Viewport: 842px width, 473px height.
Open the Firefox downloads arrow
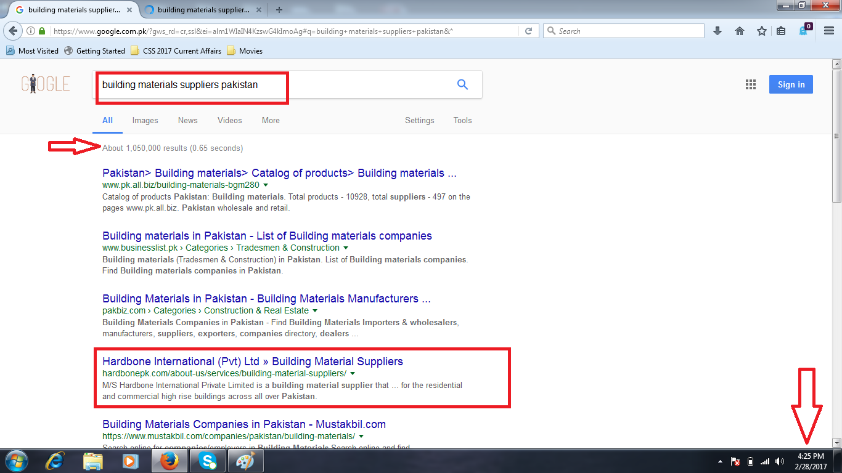(717, 31)
